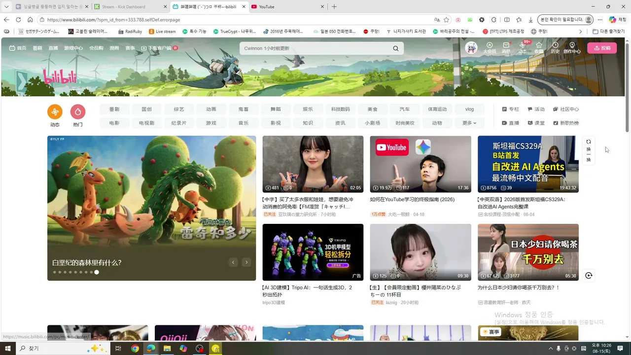This screenshot has height=355, width=631.
Task: Select the 科技数码 category button
Action: pyautogui.click(x=340, y=109)
